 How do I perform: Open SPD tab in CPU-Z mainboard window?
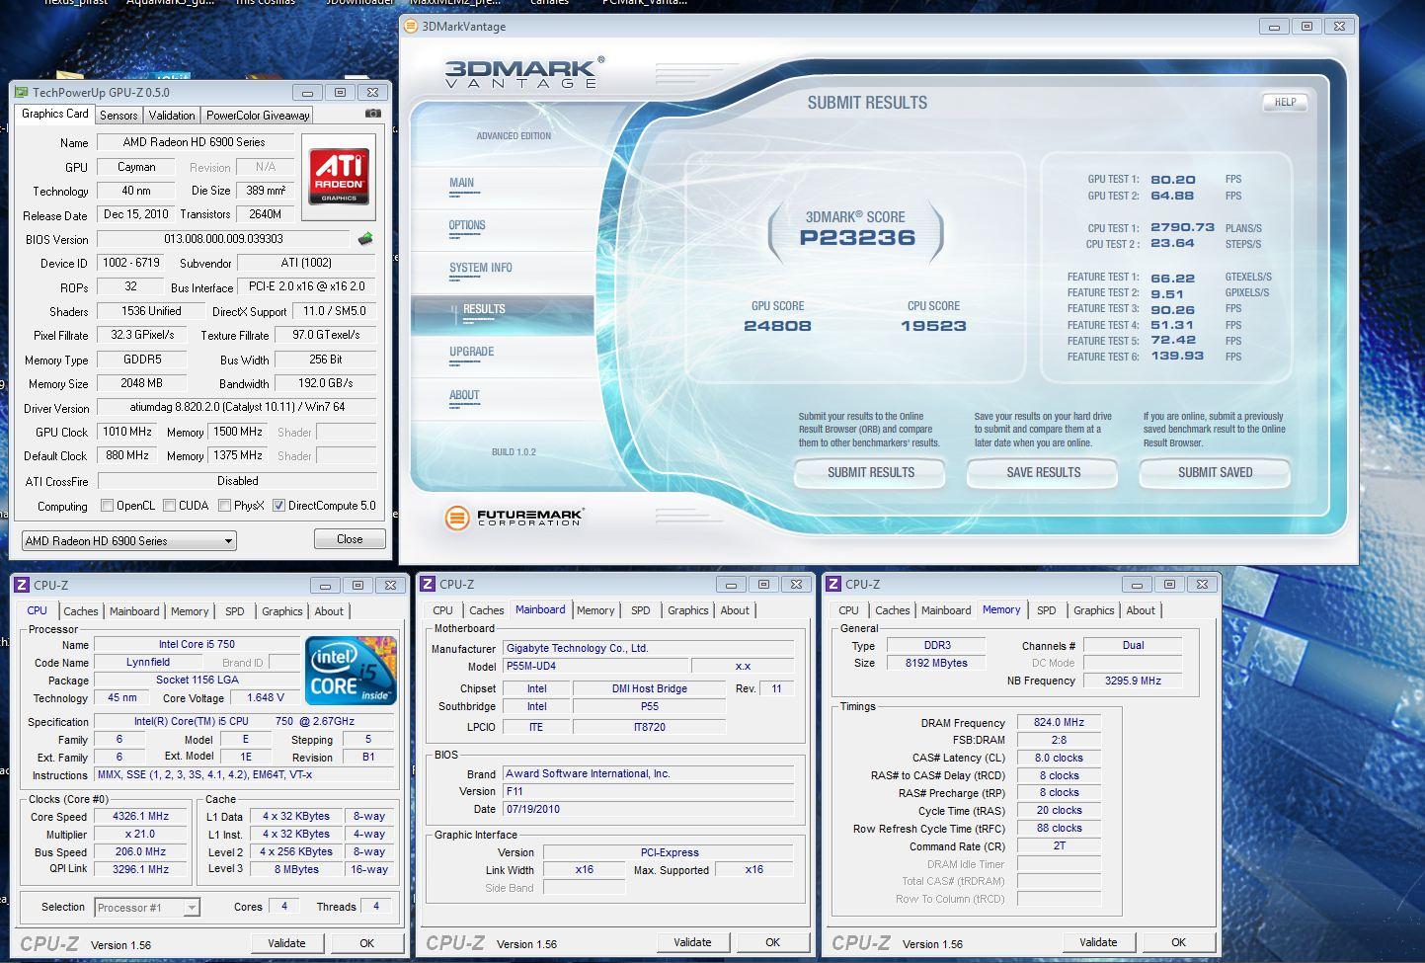(641, 610)
